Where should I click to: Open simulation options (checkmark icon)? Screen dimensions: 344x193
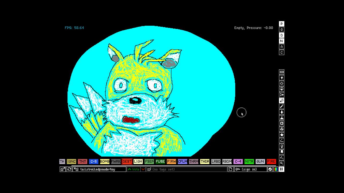click(x=270, y=169)
